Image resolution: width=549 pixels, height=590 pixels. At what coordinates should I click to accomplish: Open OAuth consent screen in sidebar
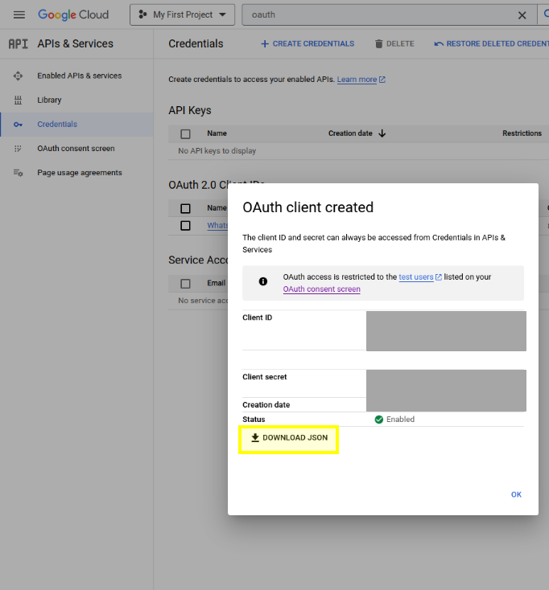[76, 148]
